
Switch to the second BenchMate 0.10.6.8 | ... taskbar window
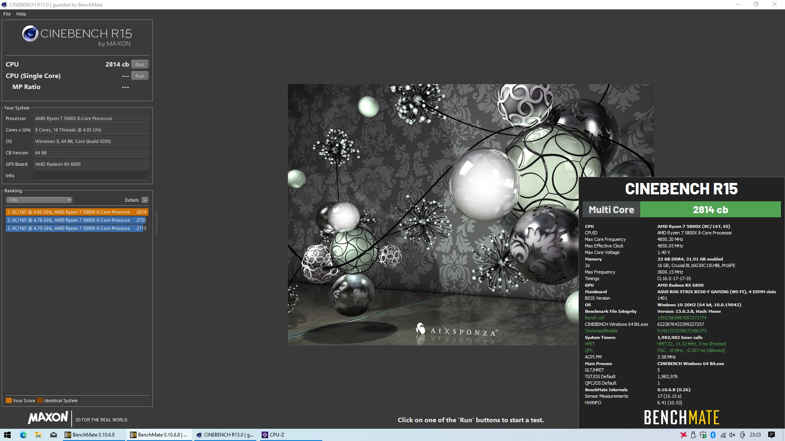pyautogui.click(x=159, y=435)
